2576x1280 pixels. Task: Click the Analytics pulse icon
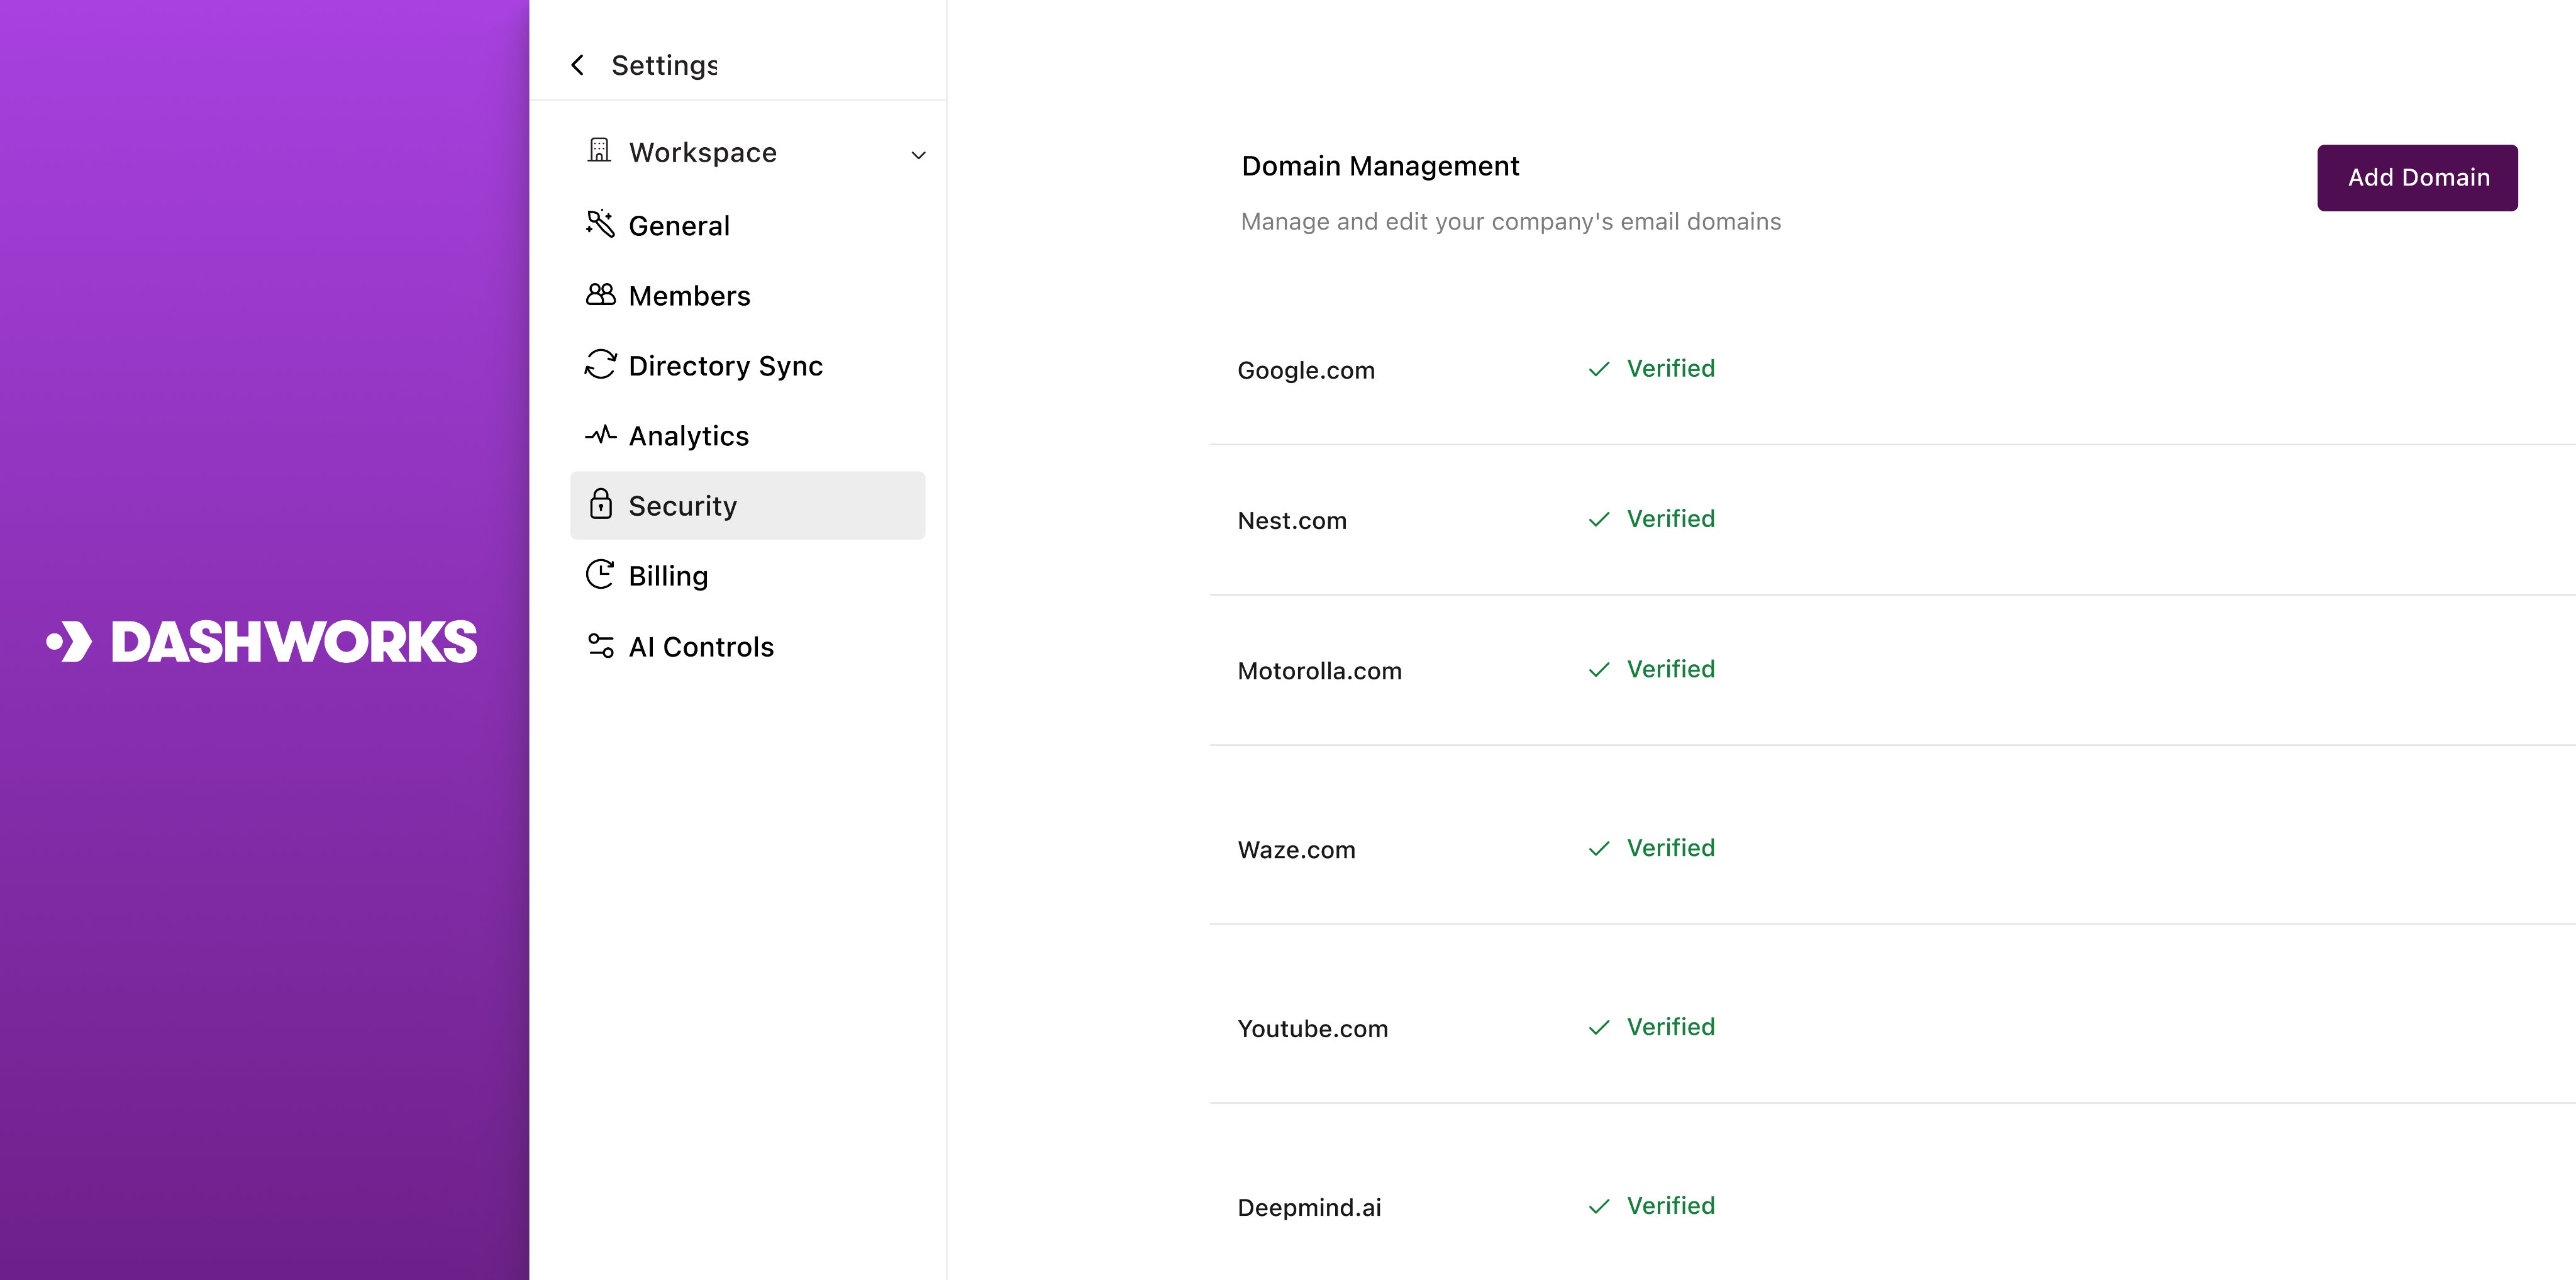(600, 434)
